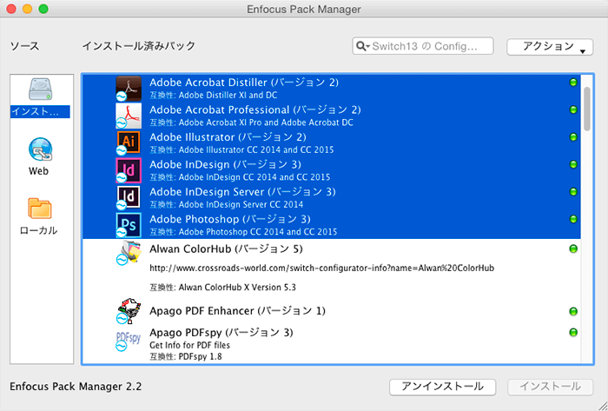Click green status dot for Adobe Photoshop
The height and width of the screenshot is (411, 608).
pos(573,219)
